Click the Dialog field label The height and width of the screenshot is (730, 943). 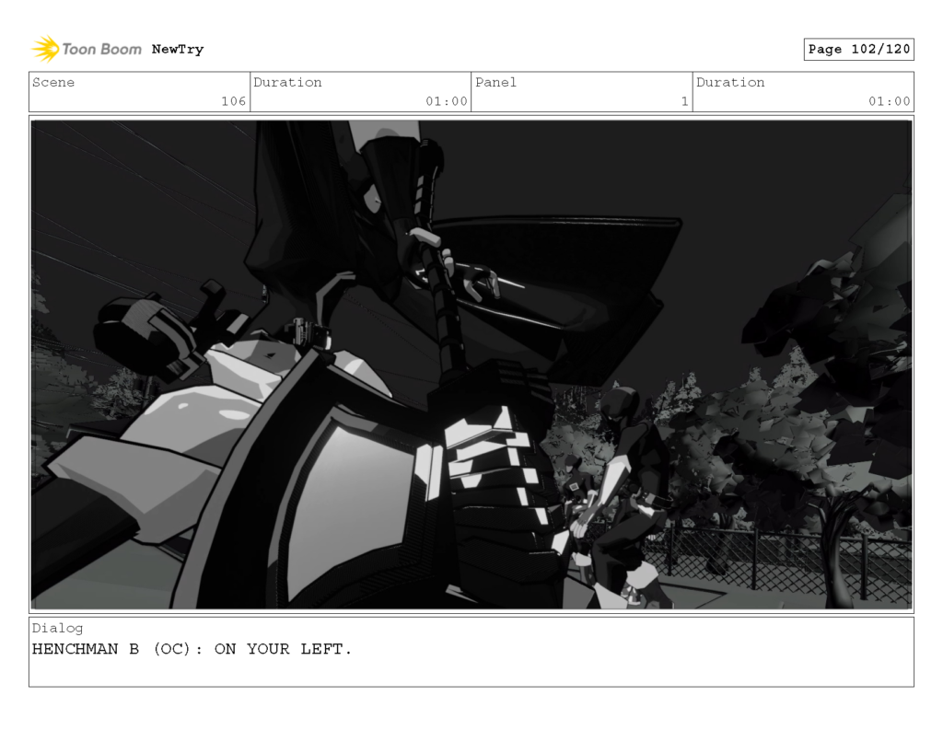(x=53, y=628)
